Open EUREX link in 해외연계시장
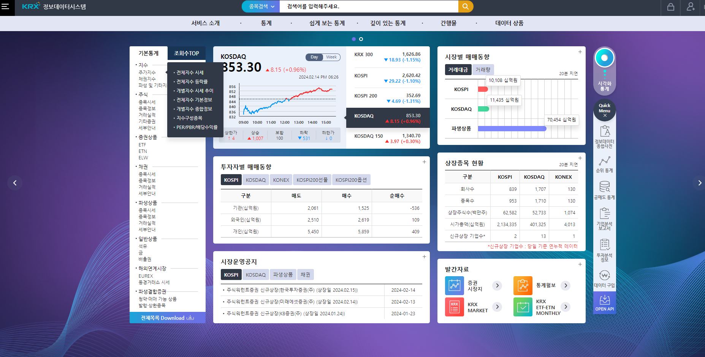The image size is (705, 357). (x=146, y=276)
